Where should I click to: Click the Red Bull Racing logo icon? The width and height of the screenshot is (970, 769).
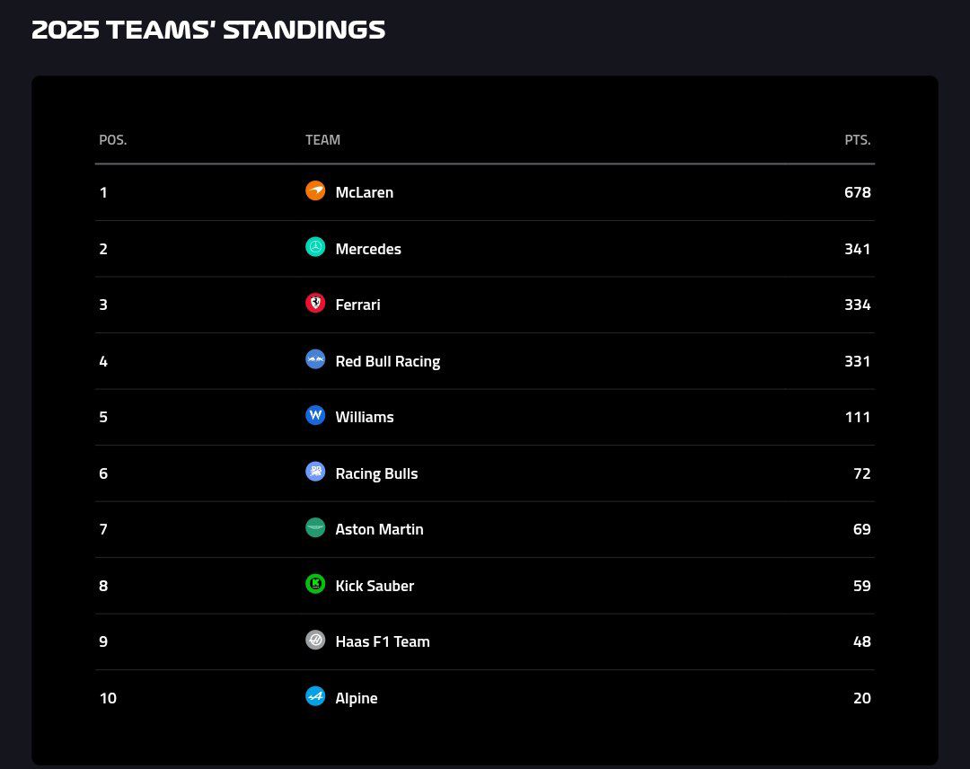click(315, 360)
